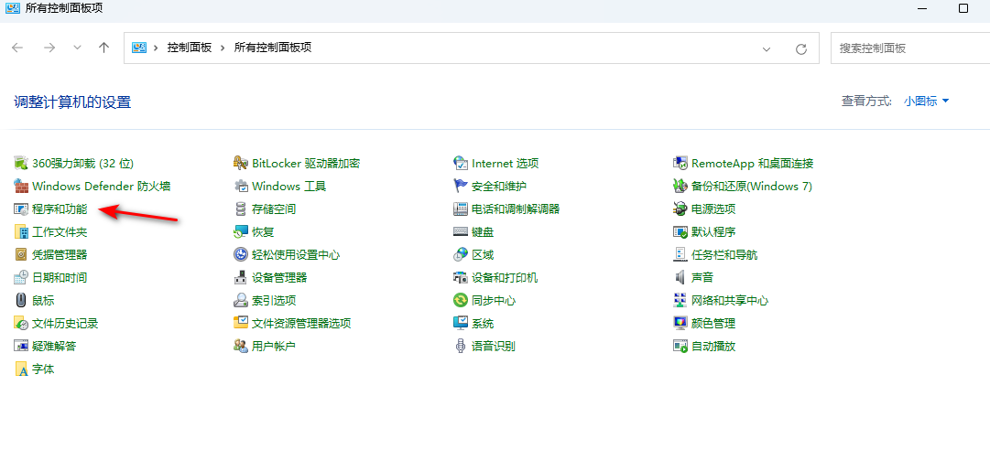This screenshot has height=471, width=990.
Task: Click the Windows 工具 gear icon
Action: coord(241,186)
